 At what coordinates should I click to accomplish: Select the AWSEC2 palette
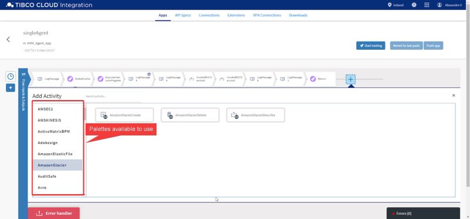click(58, 109)
